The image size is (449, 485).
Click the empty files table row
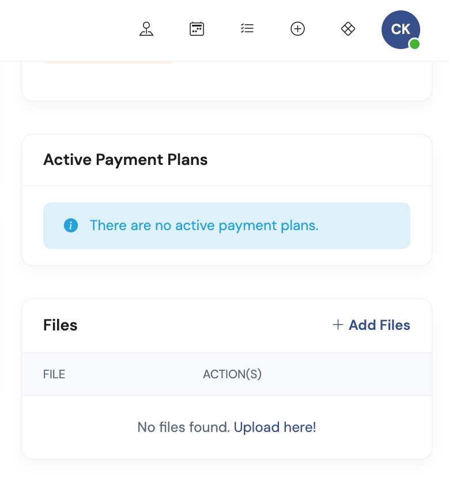(x=227, y=427)
